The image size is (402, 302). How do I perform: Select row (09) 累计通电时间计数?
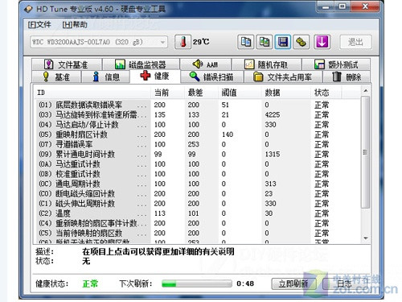coord(198,155)
